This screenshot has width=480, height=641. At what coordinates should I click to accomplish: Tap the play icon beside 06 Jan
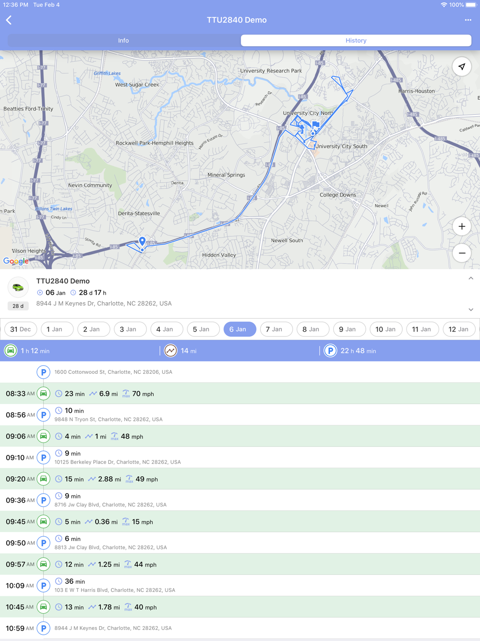[x=40, y=293]
